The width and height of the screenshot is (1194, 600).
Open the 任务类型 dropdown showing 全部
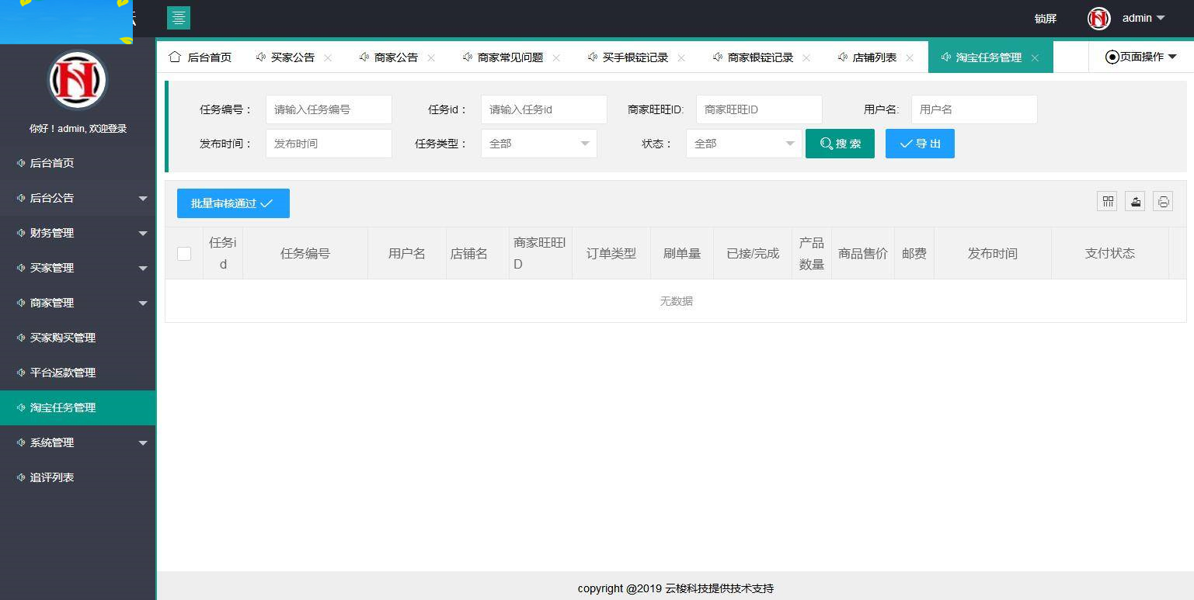[538, 144]
